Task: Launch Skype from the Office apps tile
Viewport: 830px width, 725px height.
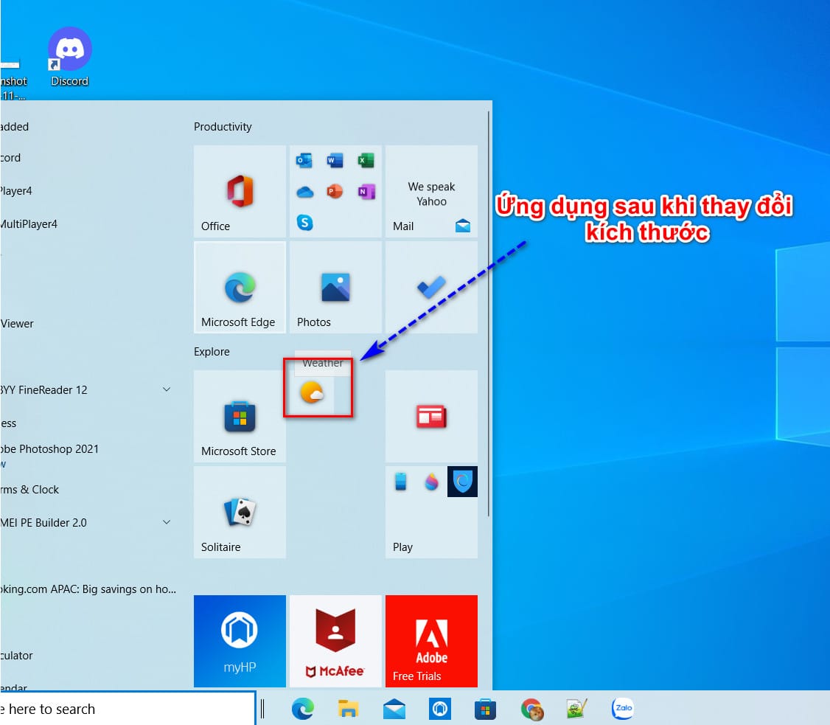Action: (x=304, y=223)
